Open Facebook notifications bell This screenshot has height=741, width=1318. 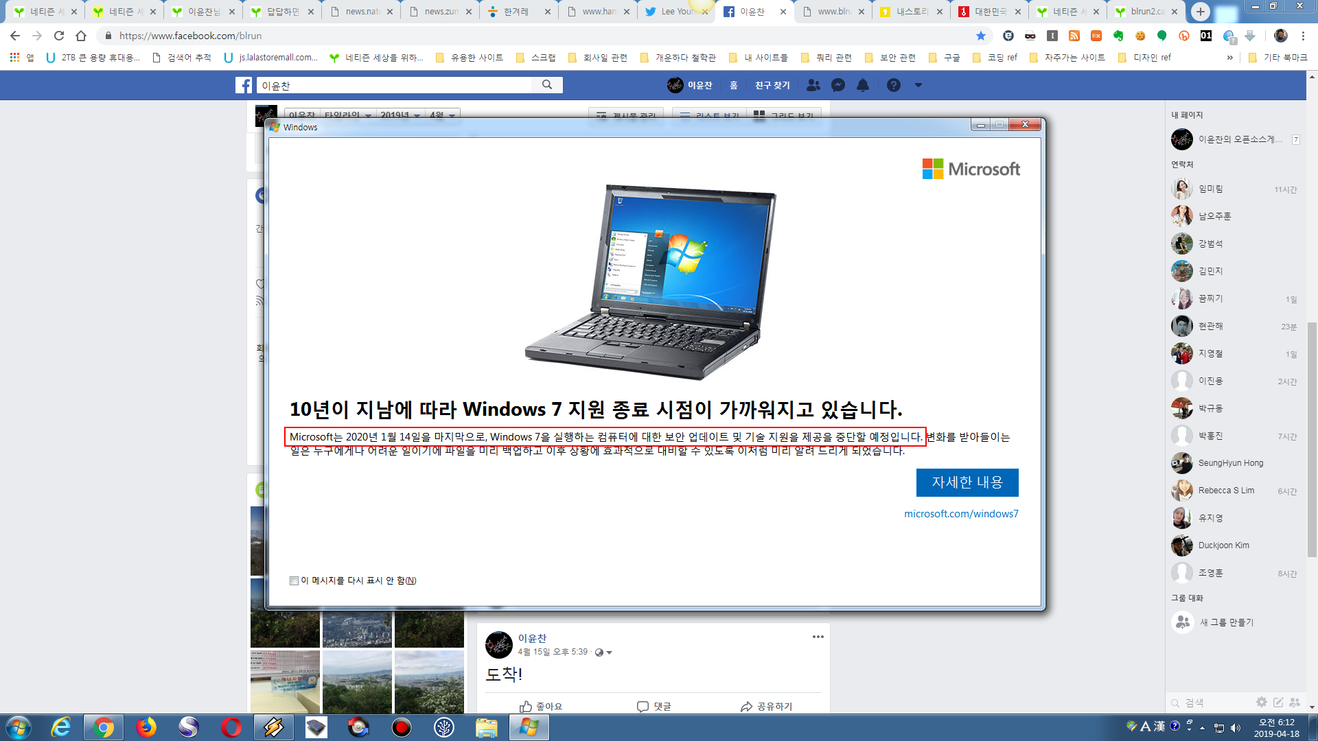863,85
